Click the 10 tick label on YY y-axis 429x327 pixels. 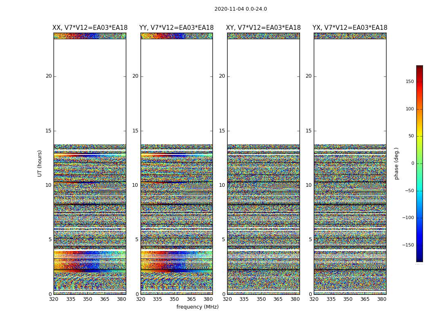pyautogui.click(x=135, y=185)
